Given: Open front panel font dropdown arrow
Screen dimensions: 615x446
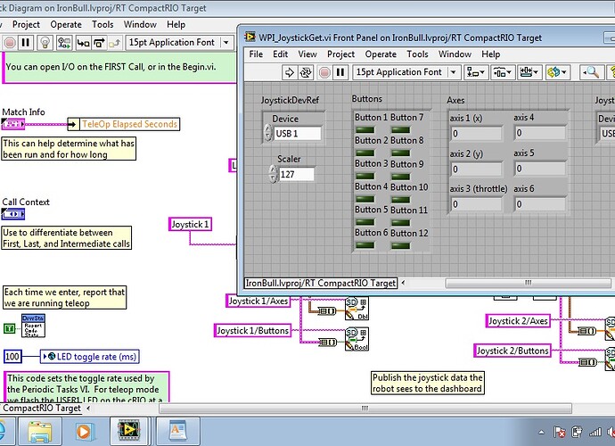Looking at the screenshot, I should (454, 72).
